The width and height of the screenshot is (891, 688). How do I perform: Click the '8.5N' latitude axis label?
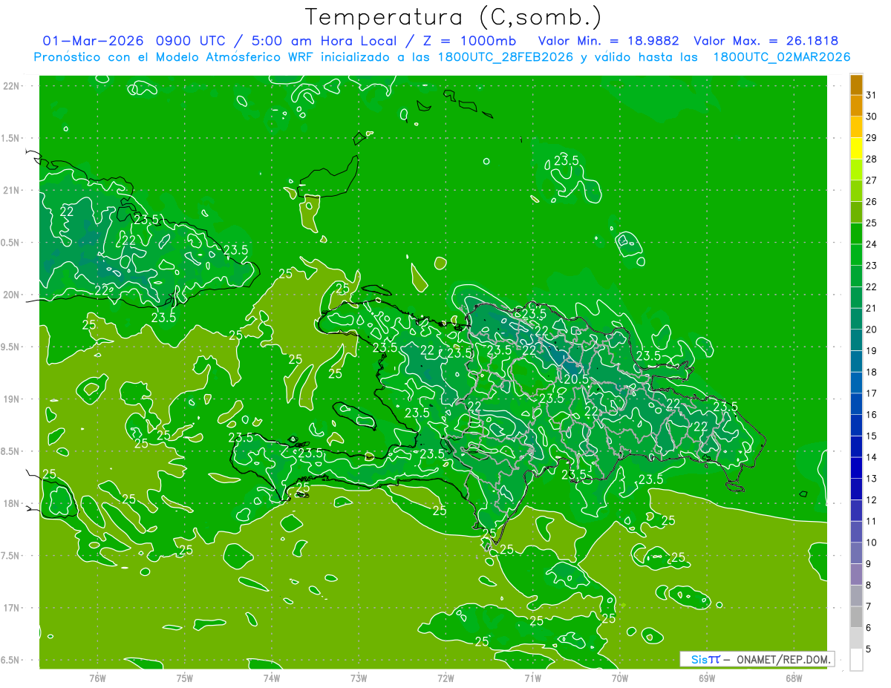tap(11, 451)
